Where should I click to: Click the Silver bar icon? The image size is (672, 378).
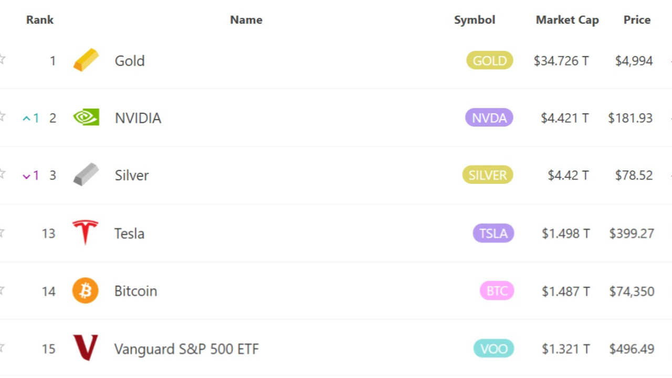pos(86,175)
